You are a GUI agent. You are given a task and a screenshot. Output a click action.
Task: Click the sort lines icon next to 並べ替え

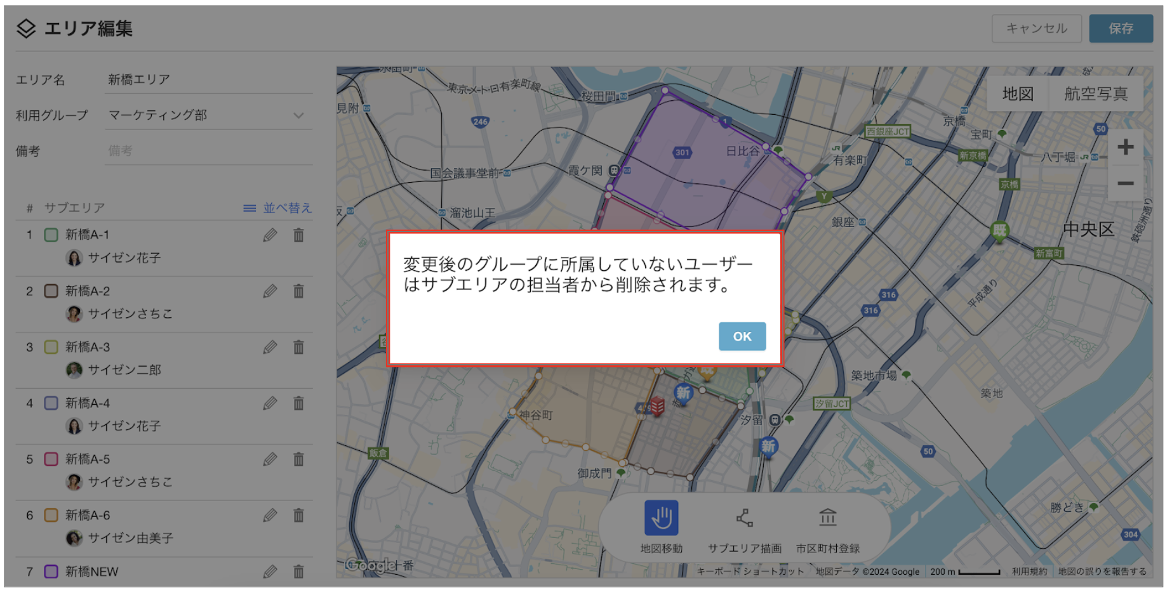pyautogui.click(x=250, y=208)
